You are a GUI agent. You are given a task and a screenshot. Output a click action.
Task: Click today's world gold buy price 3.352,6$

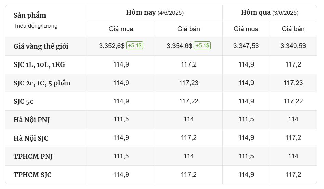[x=112, y=46]
